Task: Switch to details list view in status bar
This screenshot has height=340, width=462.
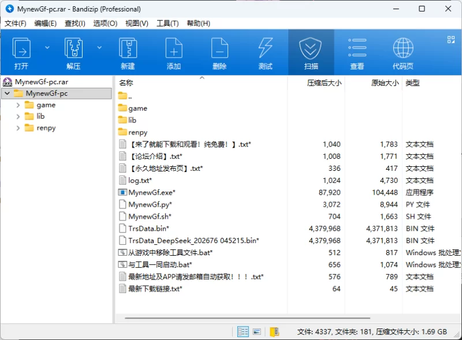Action: point(243,332)
